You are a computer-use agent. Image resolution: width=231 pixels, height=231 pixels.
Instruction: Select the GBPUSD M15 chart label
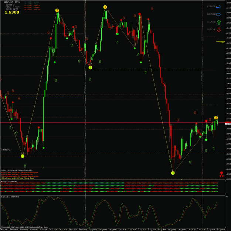[x=12, y=2]
